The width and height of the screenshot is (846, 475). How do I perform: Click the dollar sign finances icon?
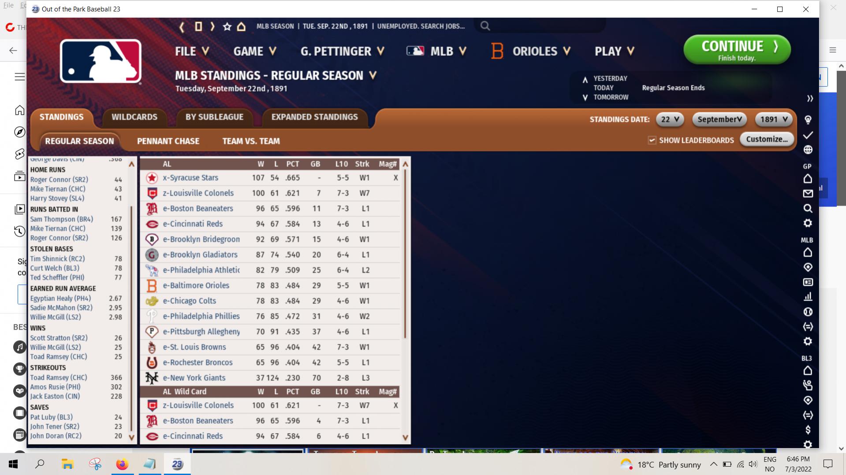[808, 430]
